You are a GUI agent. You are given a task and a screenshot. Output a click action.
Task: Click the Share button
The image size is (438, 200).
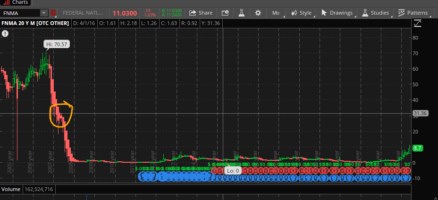pyautogui.click(x=201, y=13)
